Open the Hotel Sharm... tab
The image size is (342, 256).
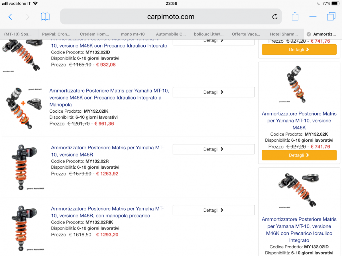pos(285,34)
